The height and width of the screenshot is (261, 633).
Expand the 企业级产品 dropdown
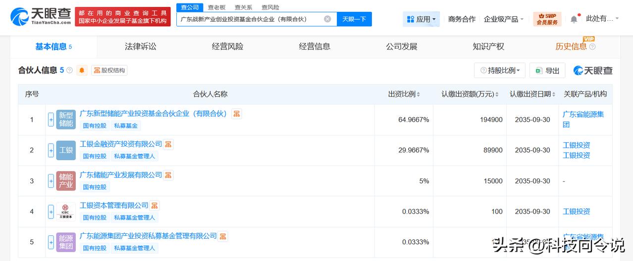click(x=504, y=19)
